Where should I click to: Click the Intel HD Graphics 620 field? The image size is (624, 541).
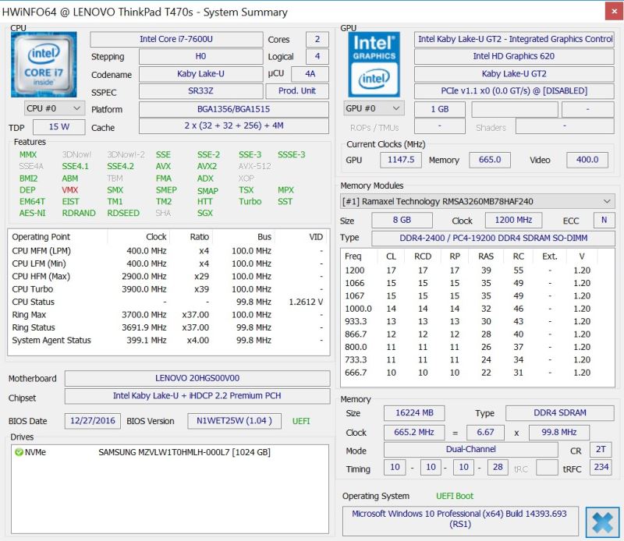[514, 56]
